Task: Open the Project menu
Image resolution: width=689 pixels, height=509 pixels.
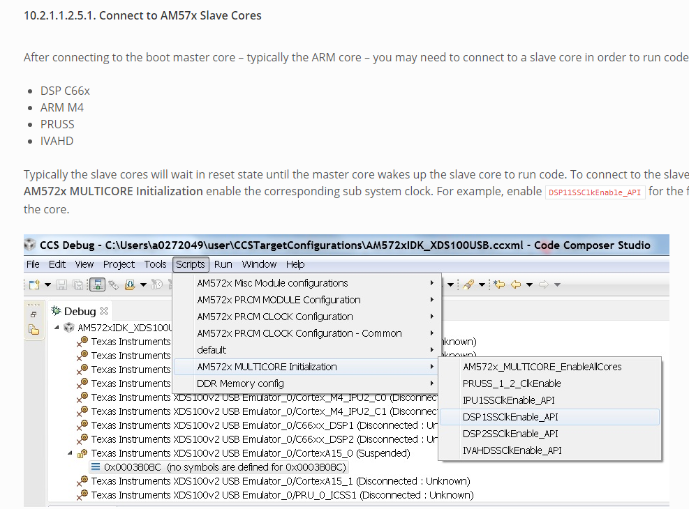Action: pos(119,264)
